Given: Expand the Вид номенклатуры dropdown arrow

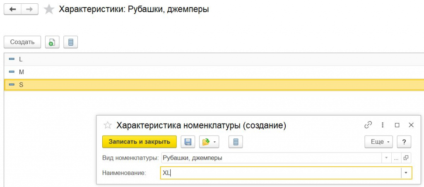Looking at the screenshot, I should [x=386, y=158].
